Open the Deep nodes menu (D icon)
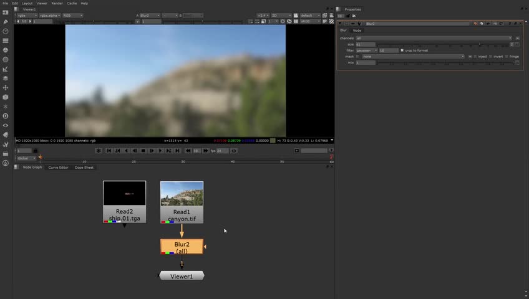The width and height of the screenshot is (529, 299). tap(6, 116)
